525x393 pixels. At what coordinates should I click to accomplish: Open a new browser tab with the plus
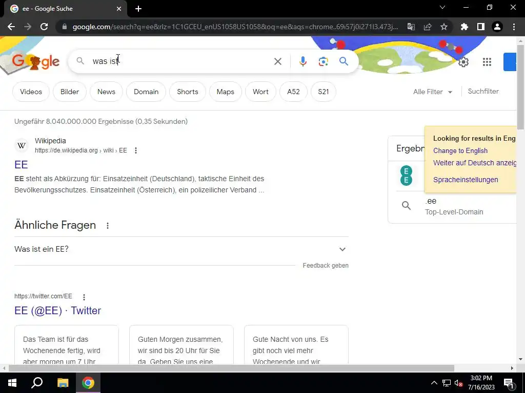coord(138,9)
